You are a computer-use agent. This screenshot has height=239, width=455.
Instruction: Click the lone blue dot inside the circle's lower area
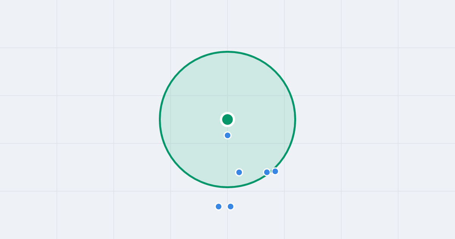pyautogui.click(x=239, y=172)
